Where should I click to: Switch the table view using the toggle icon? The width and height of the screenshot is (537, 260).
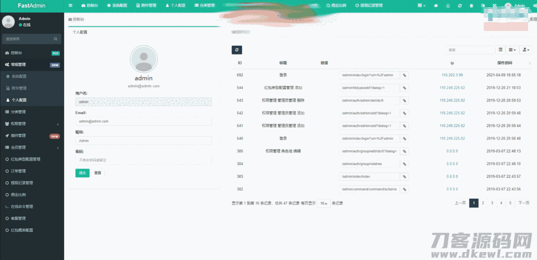tap(500, 50)
